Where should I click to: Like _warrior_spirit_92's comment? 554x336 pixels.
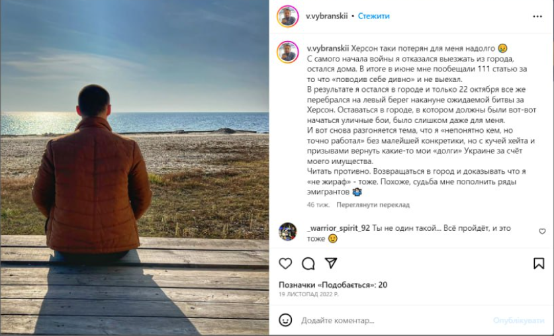542,231
